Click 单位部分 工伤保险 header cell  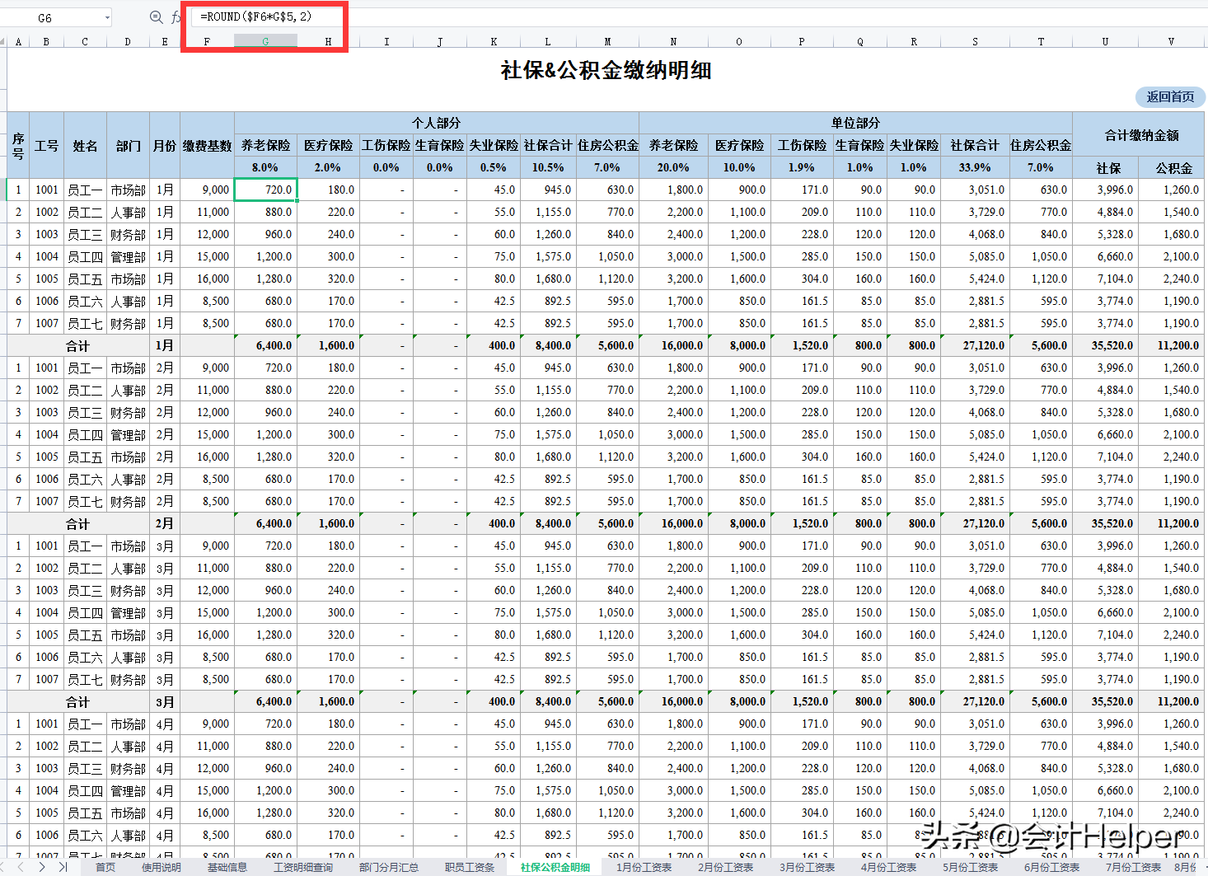point(802,145)
